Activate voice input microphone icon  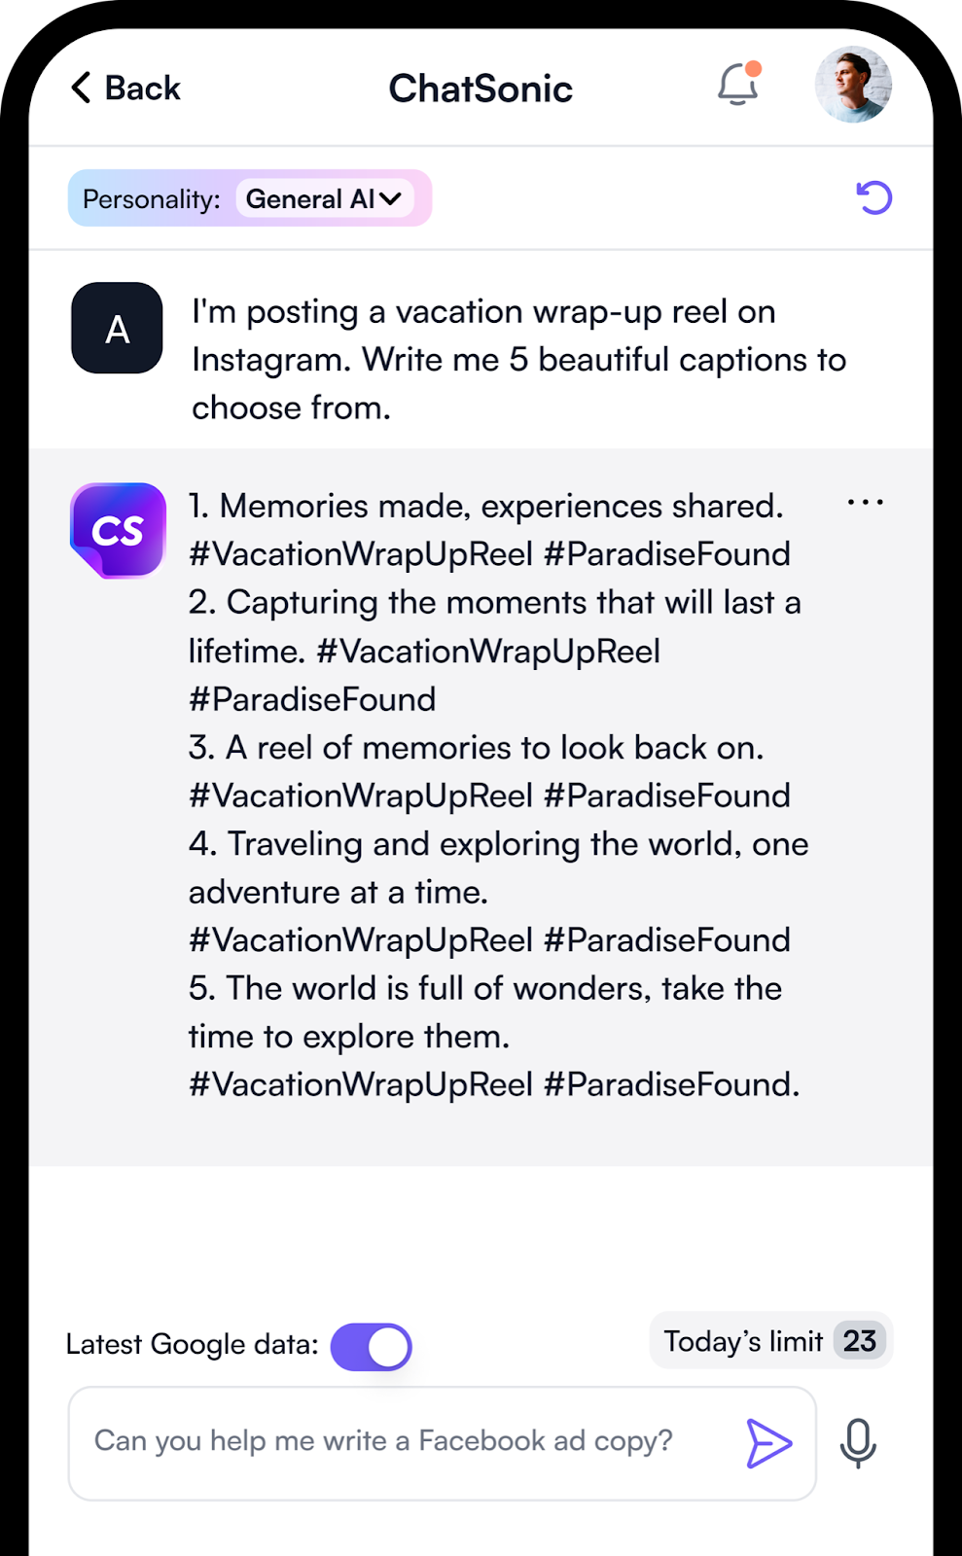858,1443
